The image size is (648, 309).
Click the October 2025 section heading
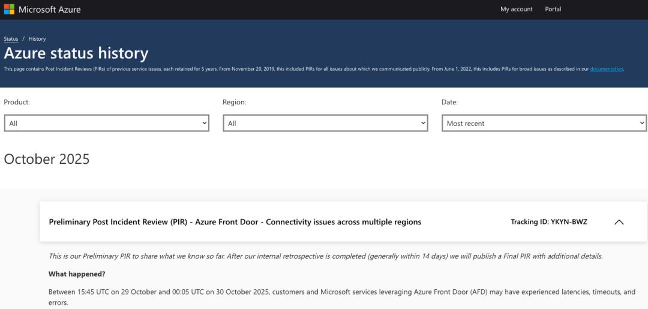click(x=47, y=159)
